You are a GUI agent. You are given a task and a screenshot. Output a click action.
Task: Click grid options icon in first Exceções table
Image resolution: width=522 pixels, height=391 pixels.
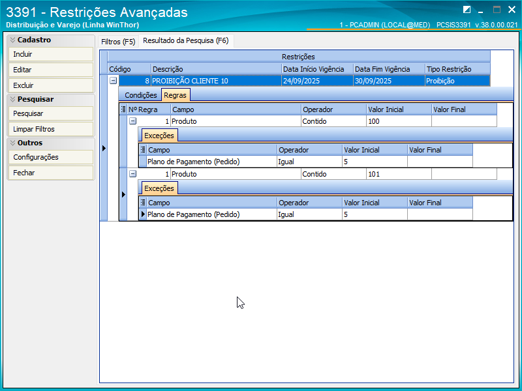point(143,150)
